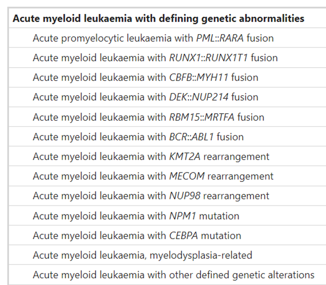Click the myelodysplasia-related leukaemia row

(143, 255)
